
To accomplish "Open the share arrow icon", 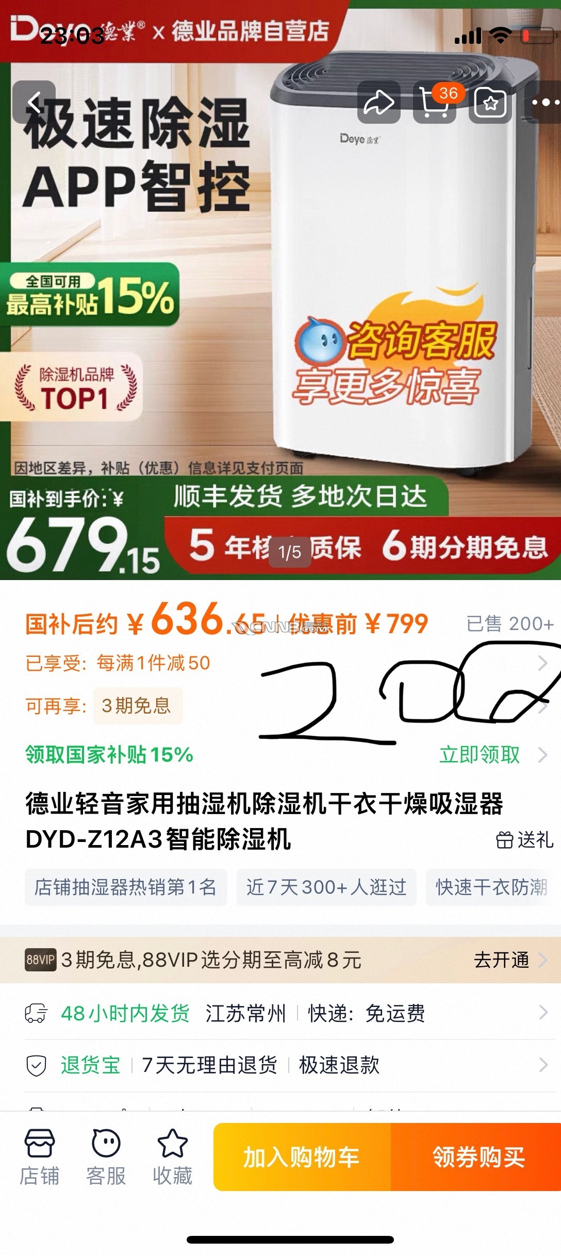I will pos(379,102).
